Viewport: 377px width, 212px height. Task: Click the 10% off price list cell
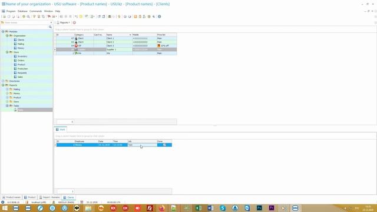(167, 46)
